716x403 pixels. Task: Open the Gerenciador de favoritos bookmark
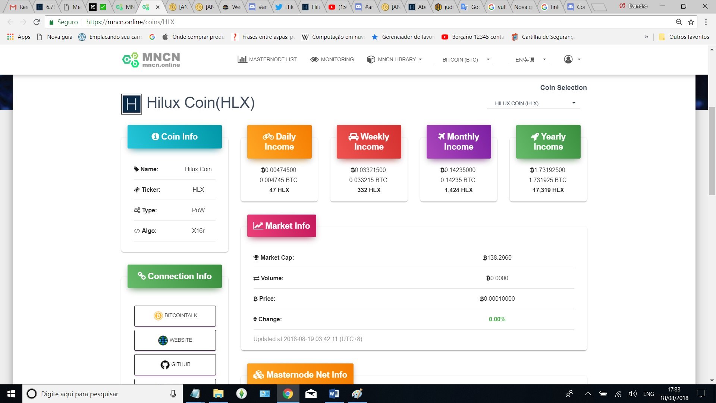pyautogui.click(x=403, y=37)
